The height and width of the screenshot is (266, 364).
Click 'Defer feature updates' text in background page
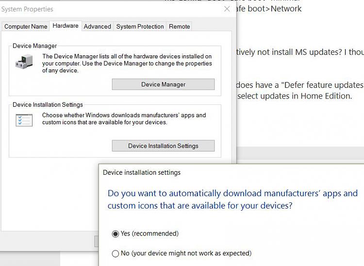coord(324,85)
